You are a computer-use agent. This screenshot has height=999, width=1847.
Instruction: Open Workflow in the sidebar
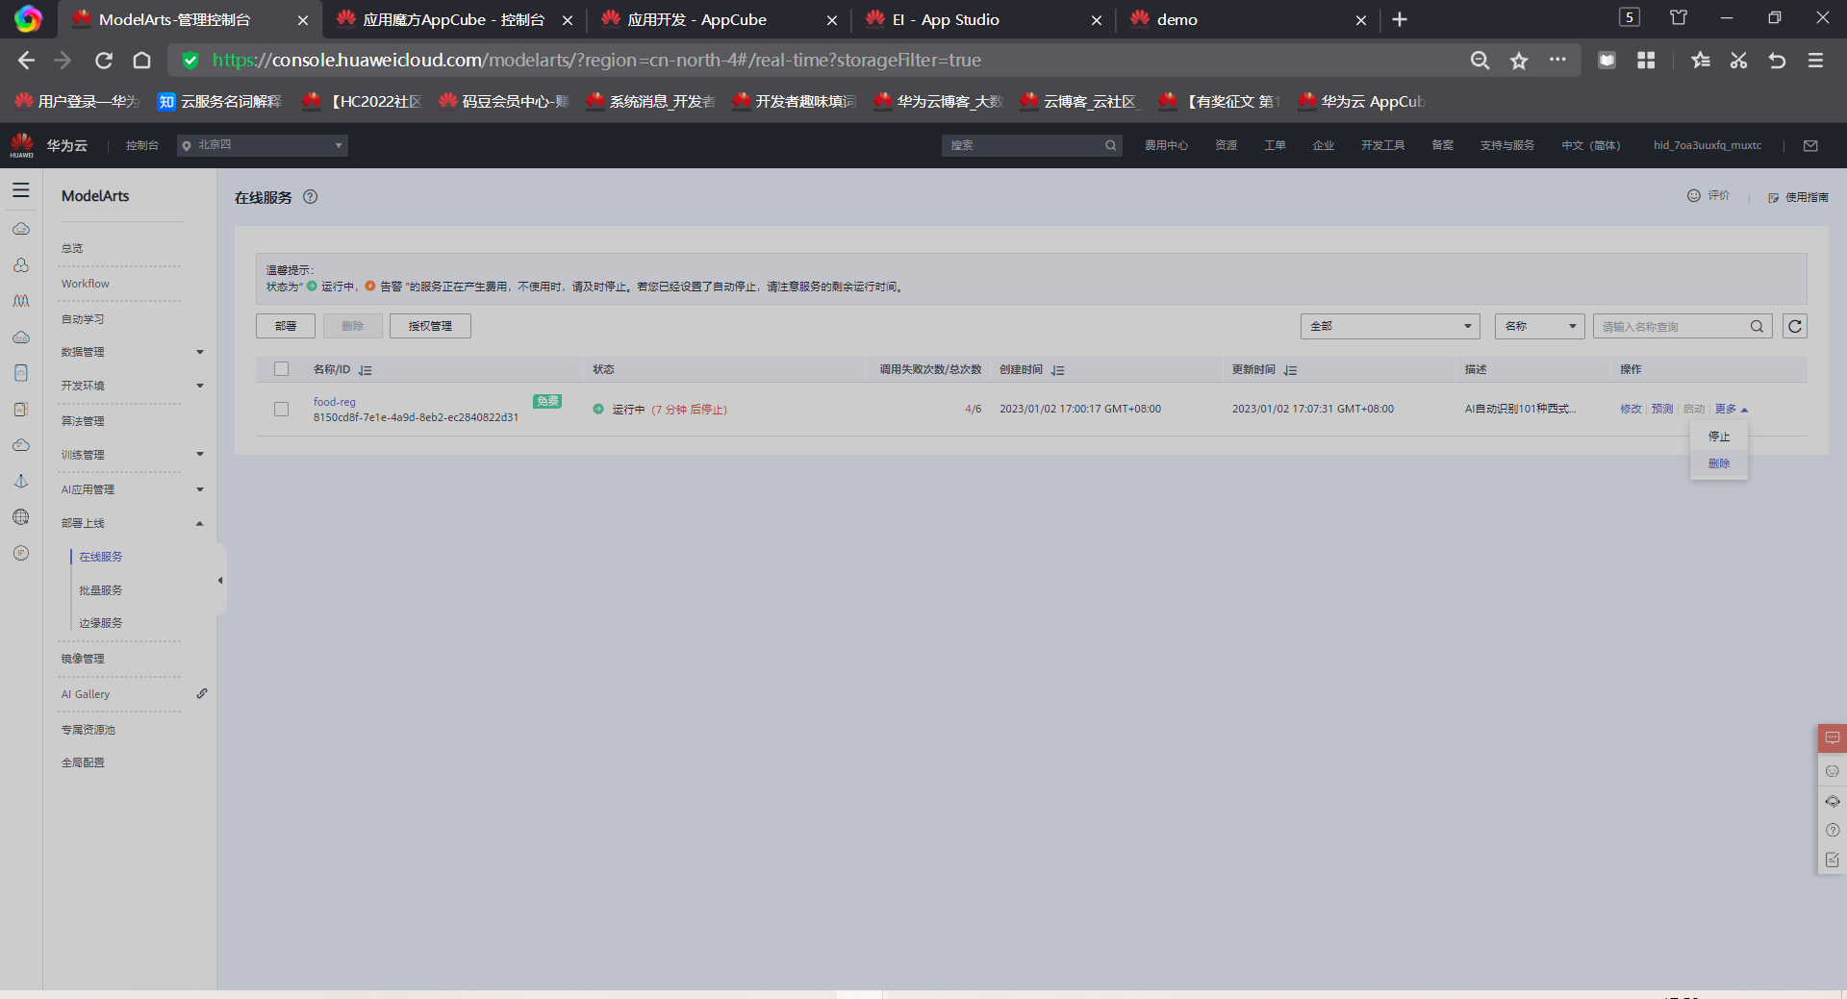[x=86, y=284]
